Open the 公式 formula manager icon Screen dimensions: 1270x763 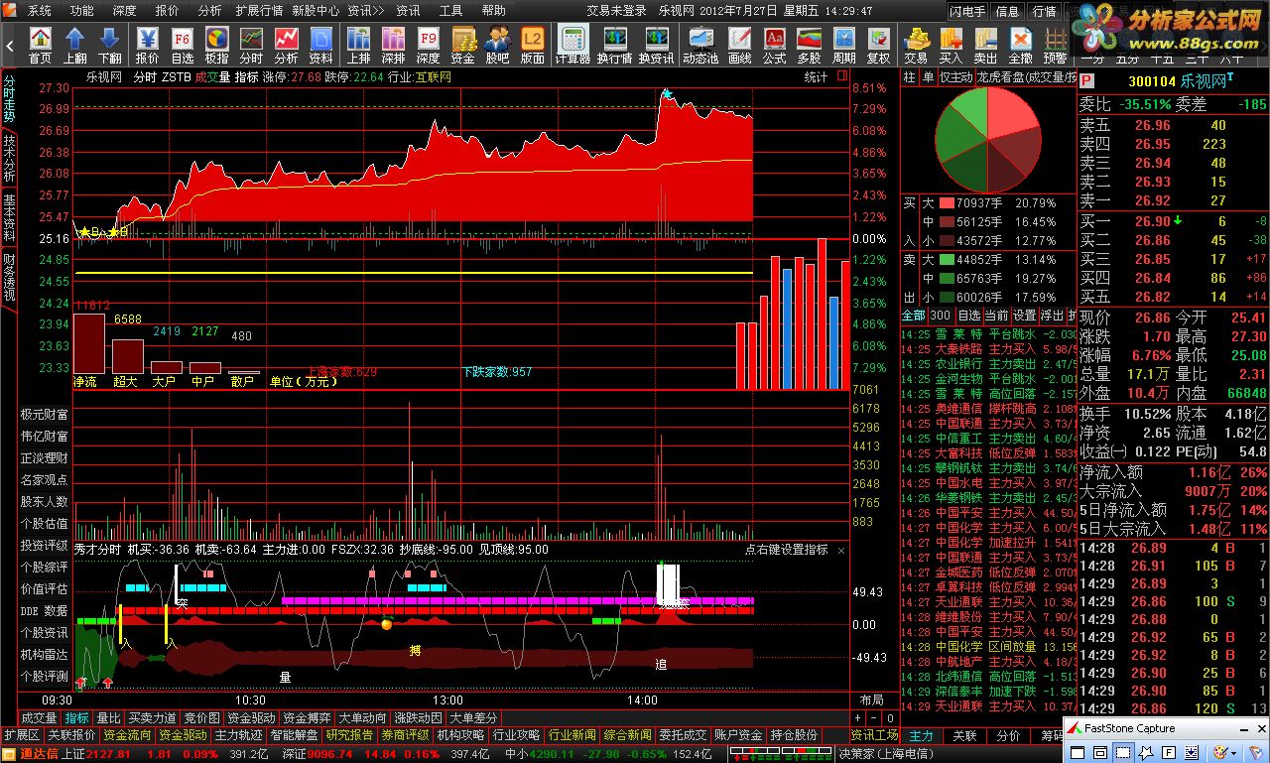point(774,46)
